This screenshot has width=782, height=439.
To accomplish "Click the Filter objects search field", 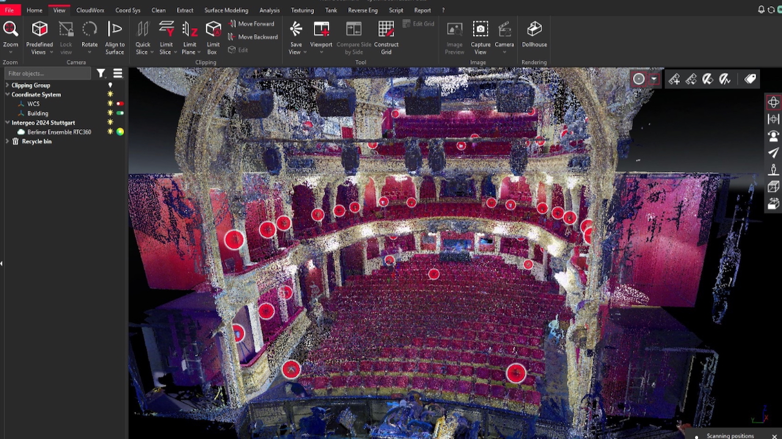I will (49, 73).
